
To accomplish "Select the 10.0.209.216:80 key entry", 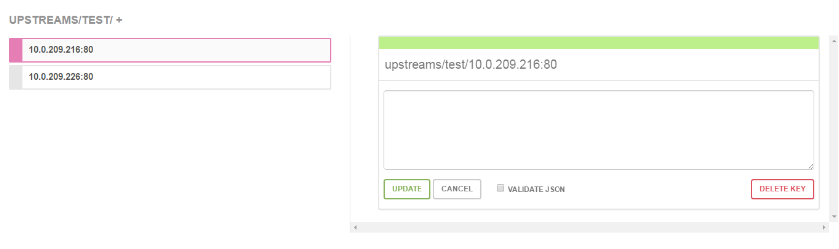I will 170,50.
